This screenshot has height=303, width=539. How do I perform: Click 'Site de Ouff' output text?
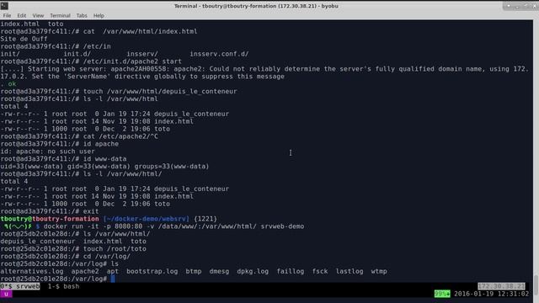(24, 39)
